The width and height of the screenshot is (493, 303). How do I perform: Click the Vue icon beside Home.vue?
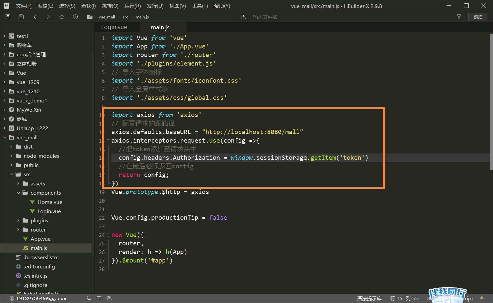[32, 202]
